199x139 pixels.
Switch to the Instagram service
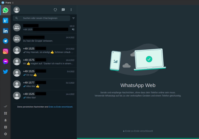[5, 51]
